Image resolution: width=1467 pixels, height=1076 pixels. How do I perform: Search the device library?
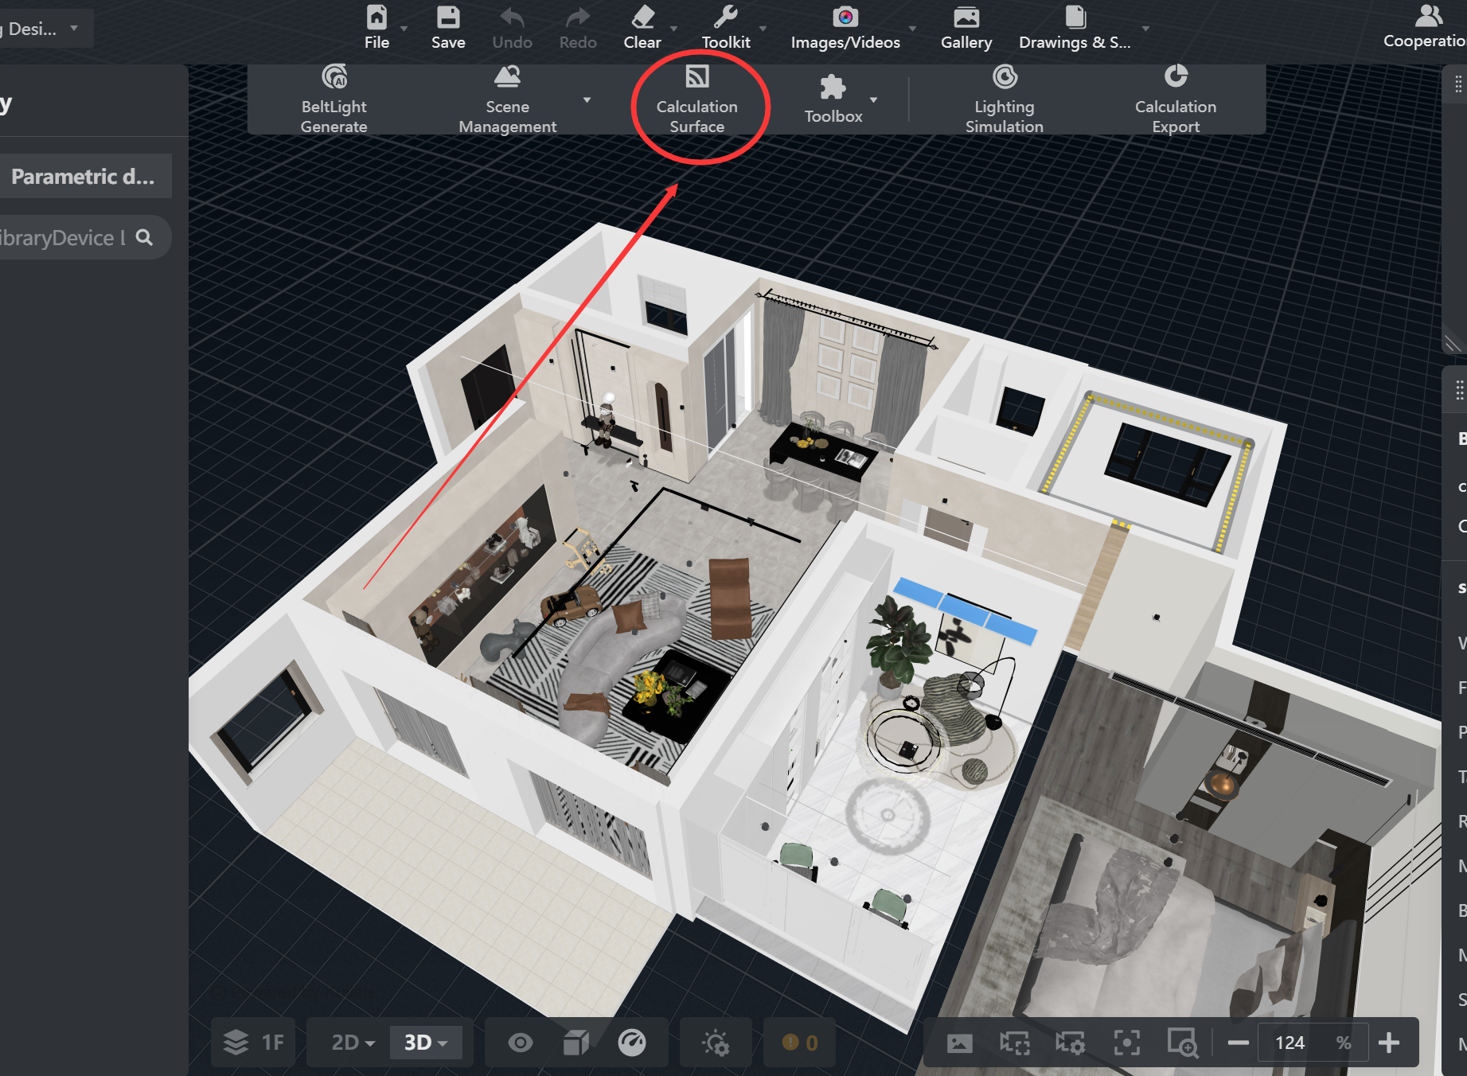(x=144, y=237)
